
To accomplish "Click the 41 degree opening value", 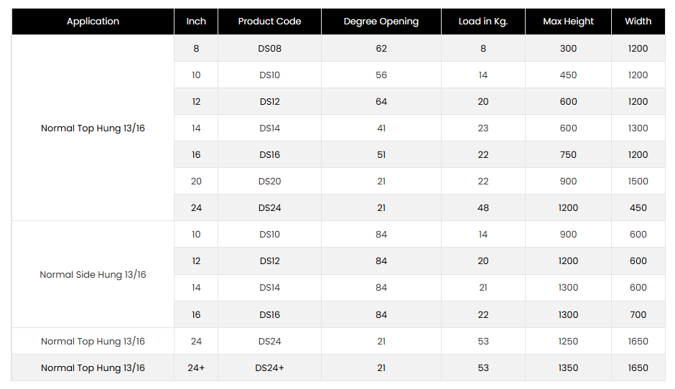I will [381, 128].
